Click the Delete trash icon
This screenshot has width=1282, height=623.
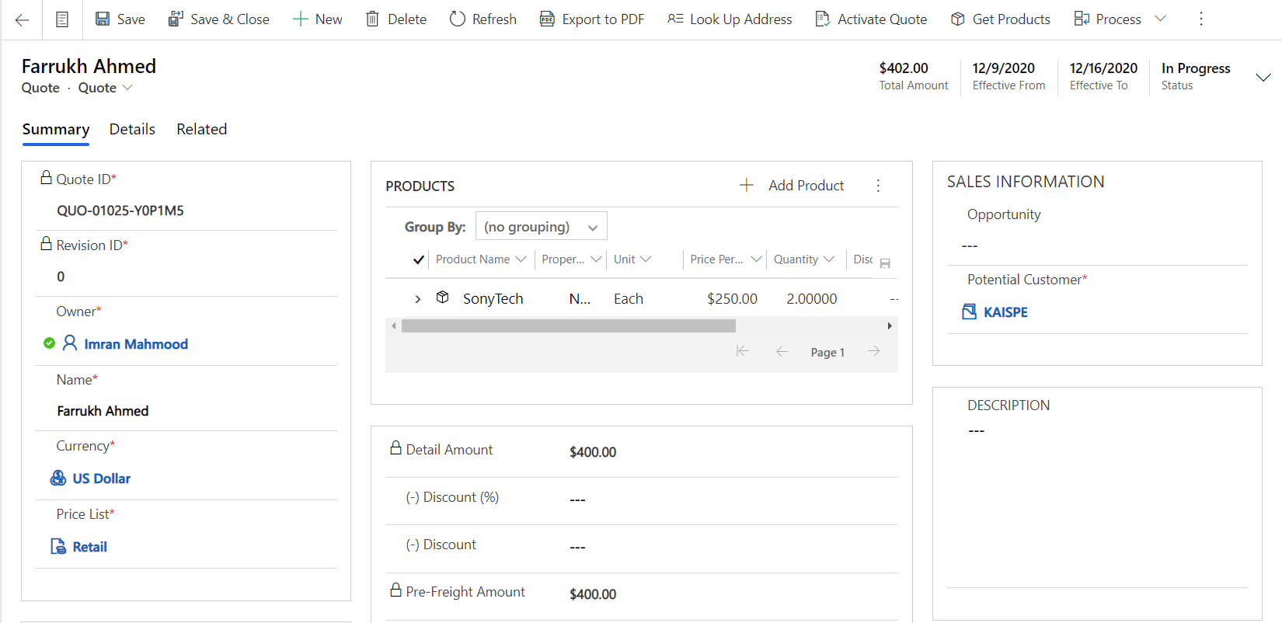click(x=372, y=19)
